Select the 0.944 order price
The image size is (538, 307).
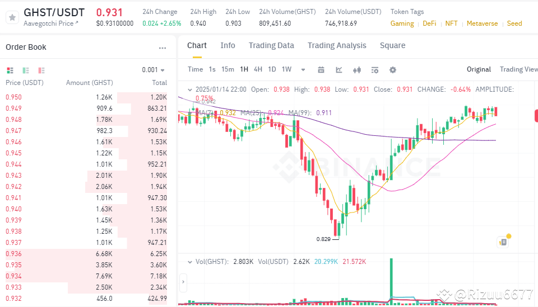pos(13,164)
